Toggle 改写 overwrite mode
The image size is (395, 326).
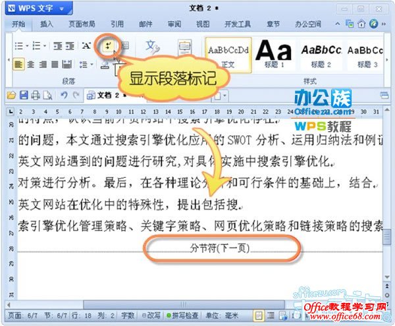[151, 315]
